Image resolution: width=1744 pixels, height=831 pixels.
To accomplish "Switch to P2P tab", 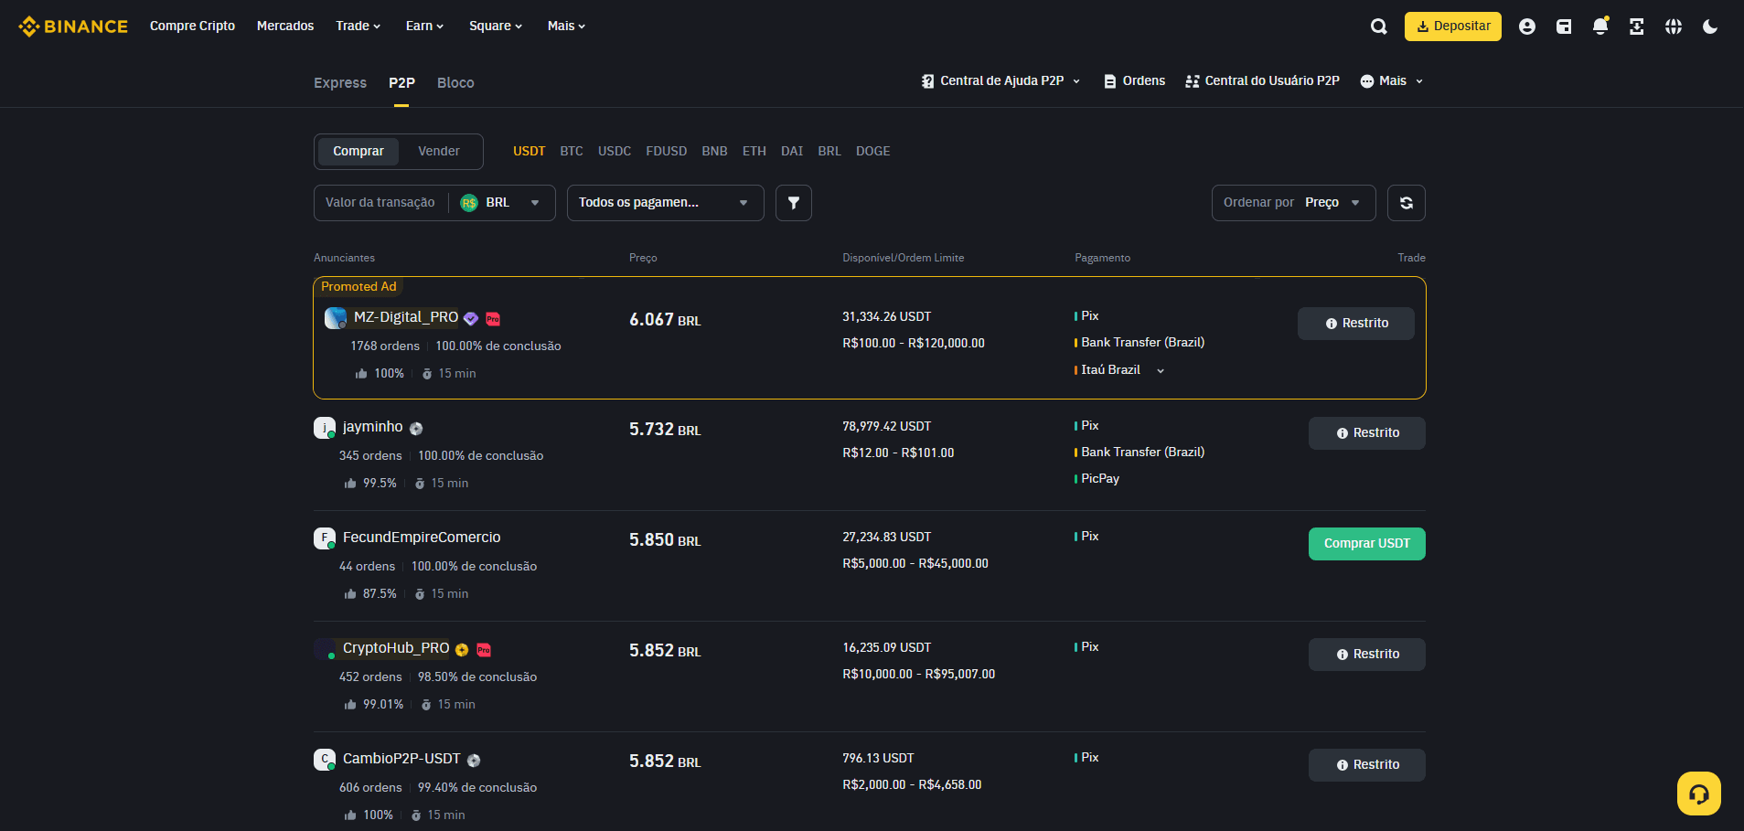I will (401, 83).
